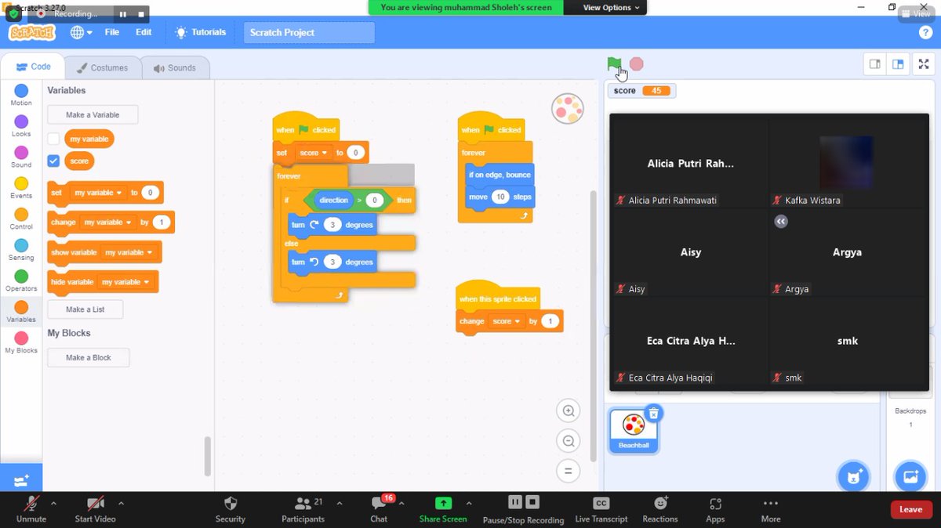
Task: Open the Edit menu
Action: point(144,32)
